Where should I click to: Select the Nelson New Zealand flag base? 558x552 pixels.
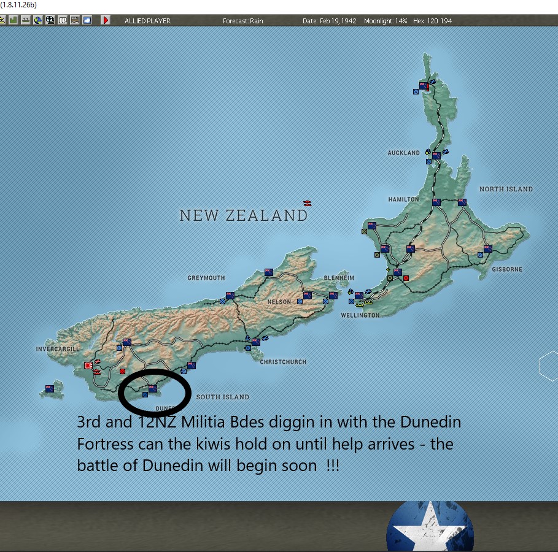pos(308,295)
